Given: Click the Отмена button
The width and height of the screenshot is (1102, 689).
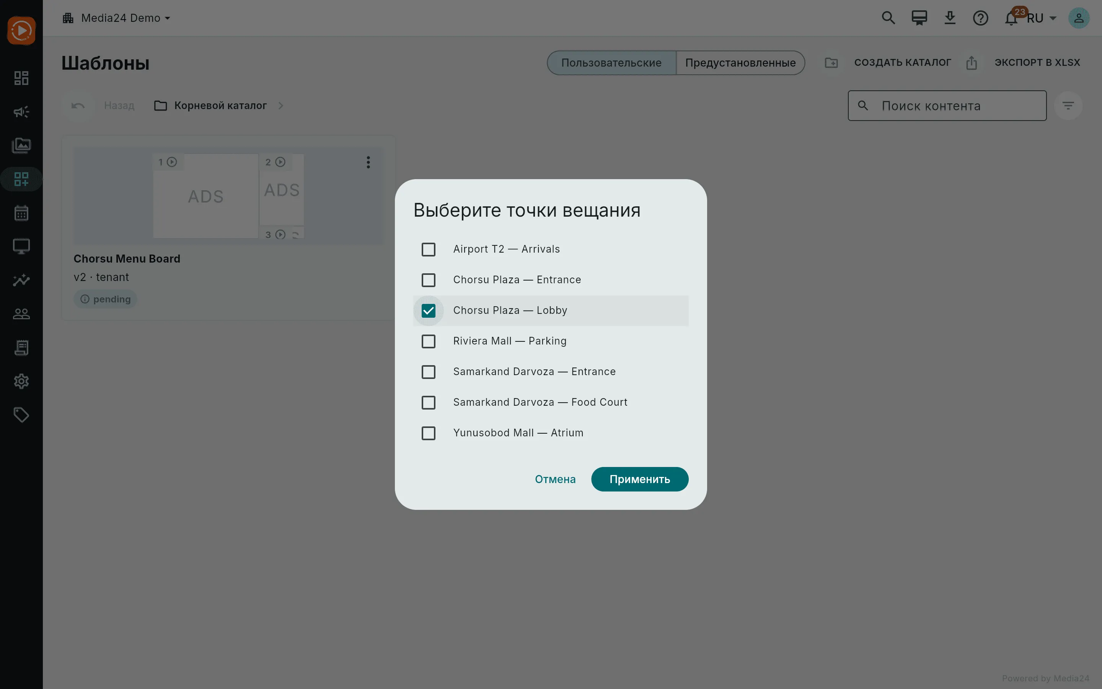Looking at the screenshot, I should point(555,479).
